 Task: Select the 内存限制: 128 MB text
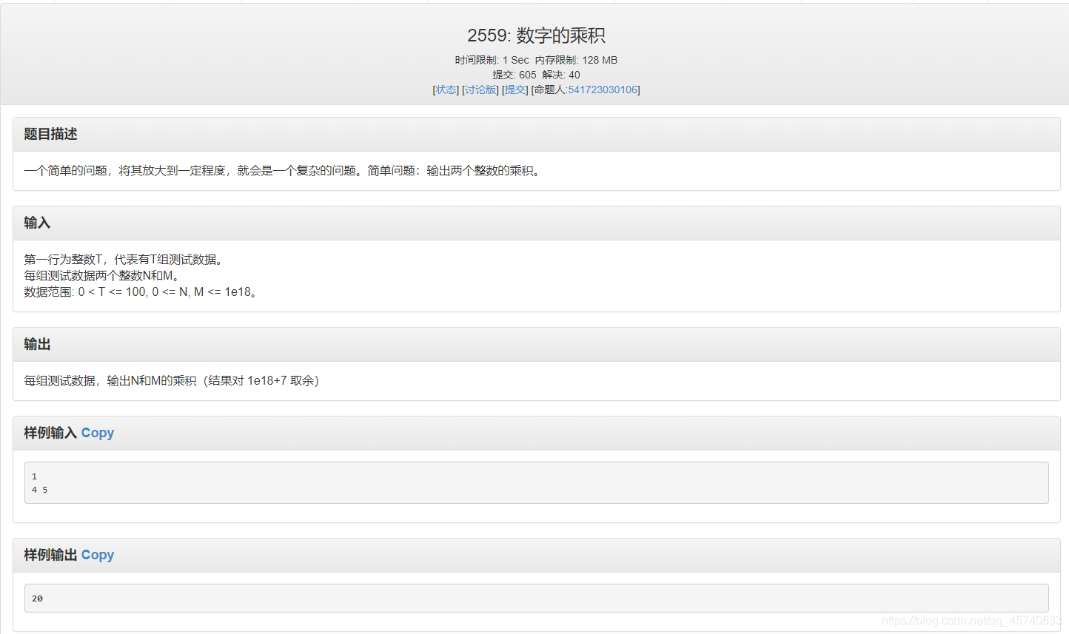(x=576, y=60)
